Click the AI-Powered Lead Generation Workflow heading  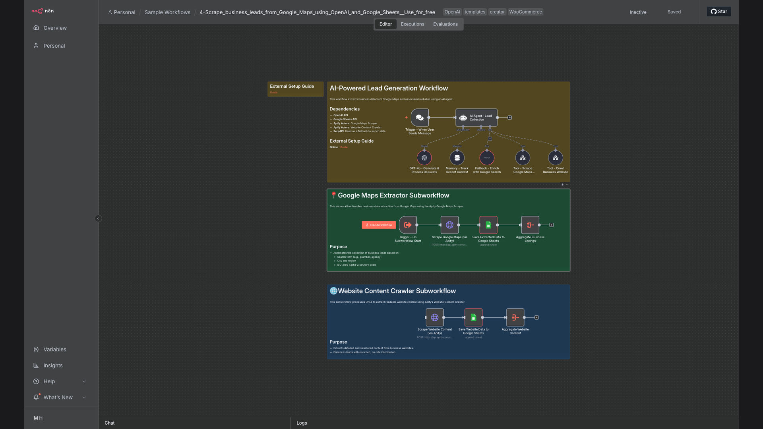[x=389, y=88]
